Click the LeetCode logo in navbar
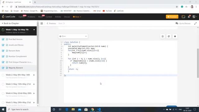 pos(8,16)
